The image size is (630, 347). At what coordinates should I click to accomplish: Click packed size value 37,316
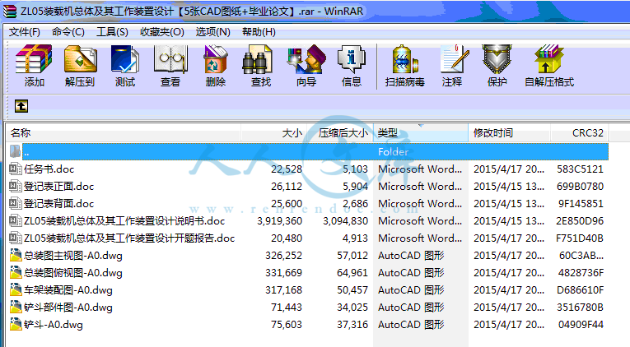[352, 325]
